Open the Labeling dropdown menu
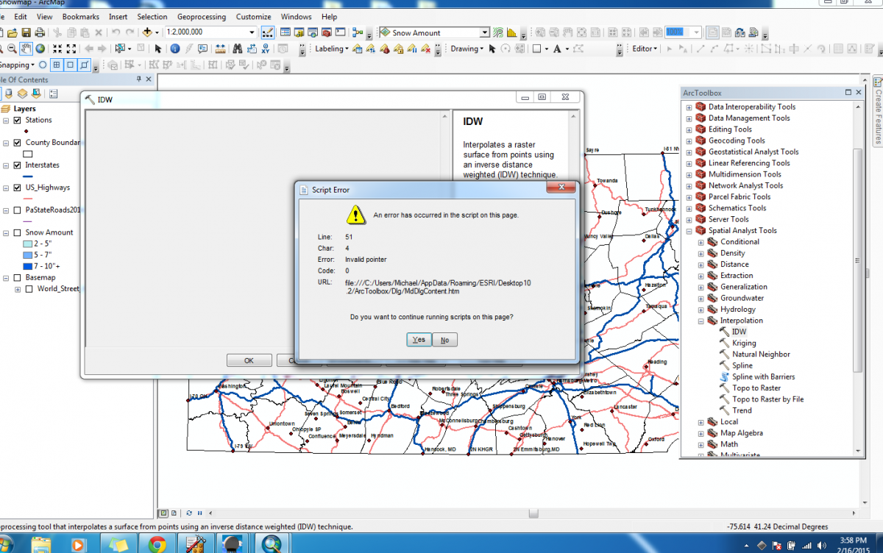Screen dimensions: 883x553 pos(332,49)
